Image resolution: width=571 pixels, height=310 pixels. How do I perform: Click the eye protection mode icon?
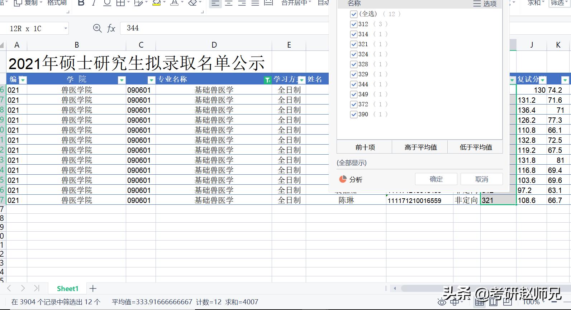pyautogui.click(x=442, y=302)
